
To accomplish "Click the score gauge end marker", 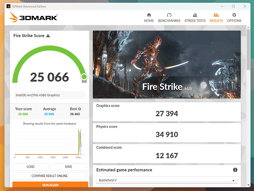I will [x=84, y=77].
